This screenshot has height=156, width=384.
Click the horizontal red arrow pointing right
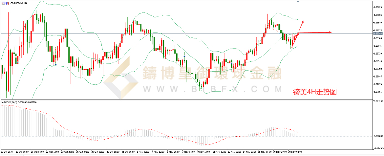(315, 32)
